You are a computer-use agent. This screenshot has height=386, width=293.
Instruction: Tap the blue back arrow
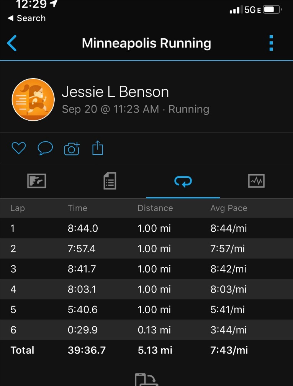click(12, 43)
